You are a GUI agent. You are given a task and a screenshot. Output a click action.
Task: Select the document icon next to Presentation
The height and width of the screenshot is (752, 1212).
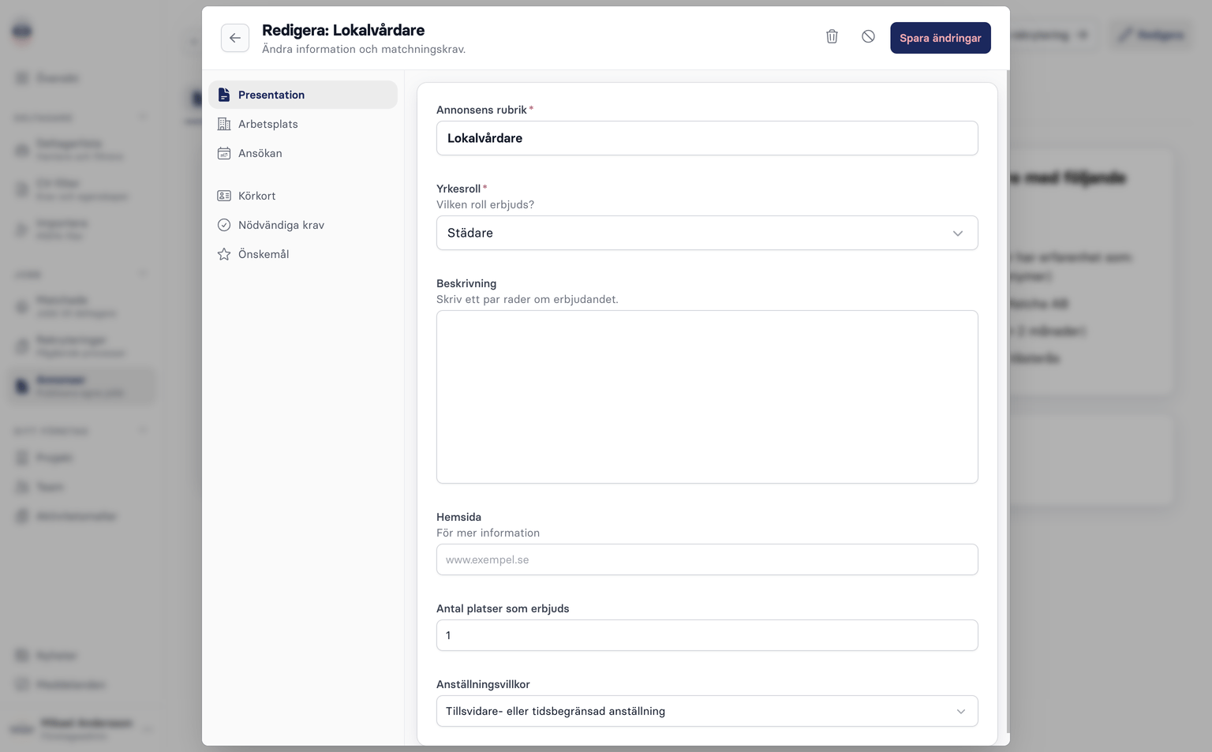click(x=224, y=94)
